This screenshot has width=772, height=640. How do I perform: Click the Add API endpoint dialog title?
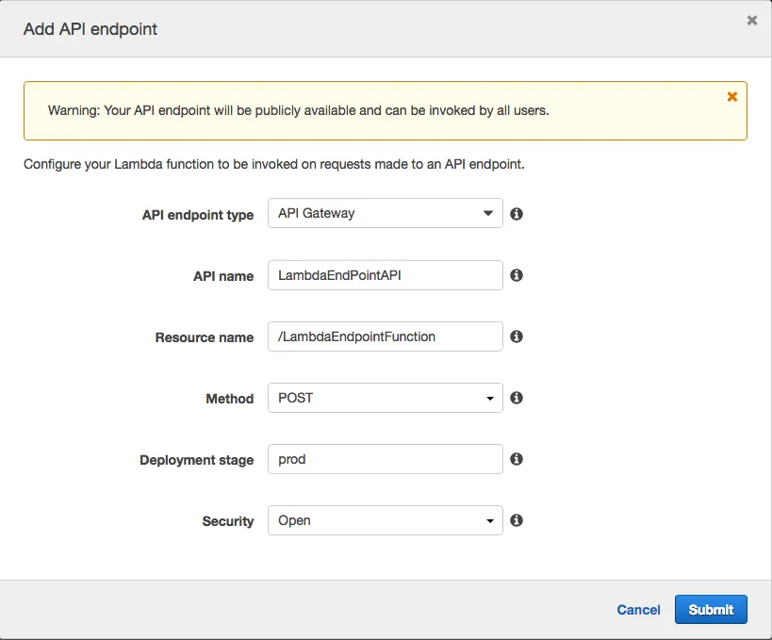tap(90, 29)
